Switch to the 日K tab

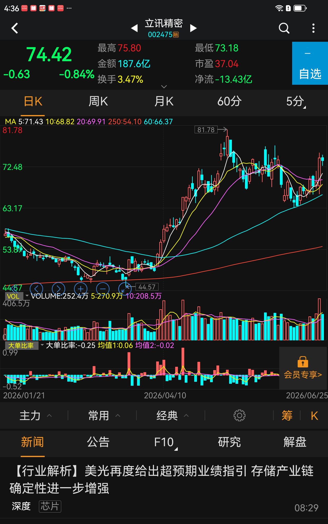(x=33, y=102)
